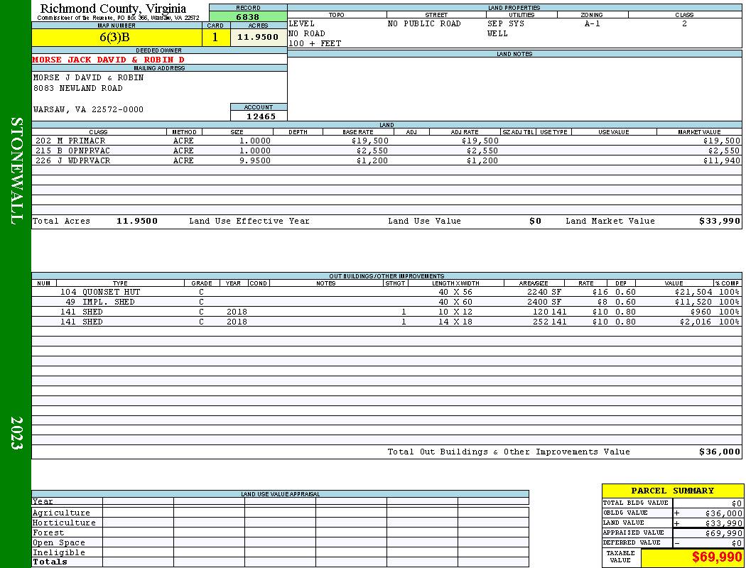Click the total improvements value $36,000
This screenshot has height=568, width=746.
point(719,452)
